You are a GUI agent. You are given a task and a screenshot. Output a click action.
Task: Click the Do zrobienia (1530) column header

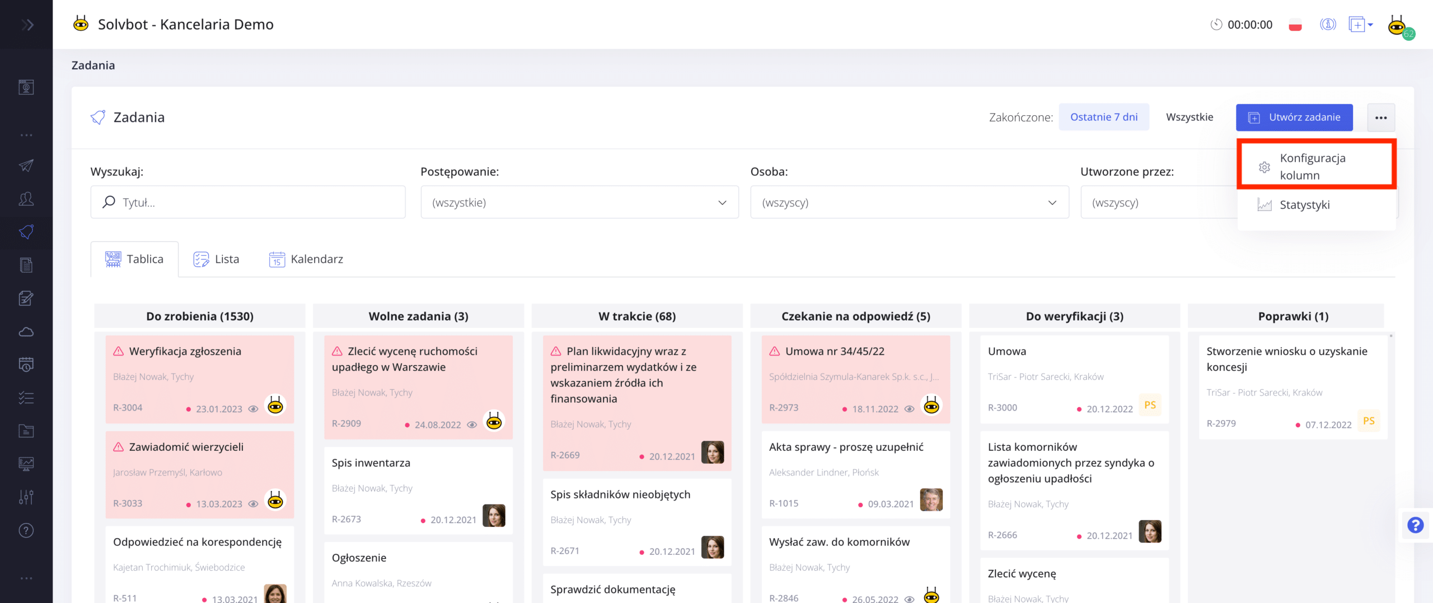point(200,316)
